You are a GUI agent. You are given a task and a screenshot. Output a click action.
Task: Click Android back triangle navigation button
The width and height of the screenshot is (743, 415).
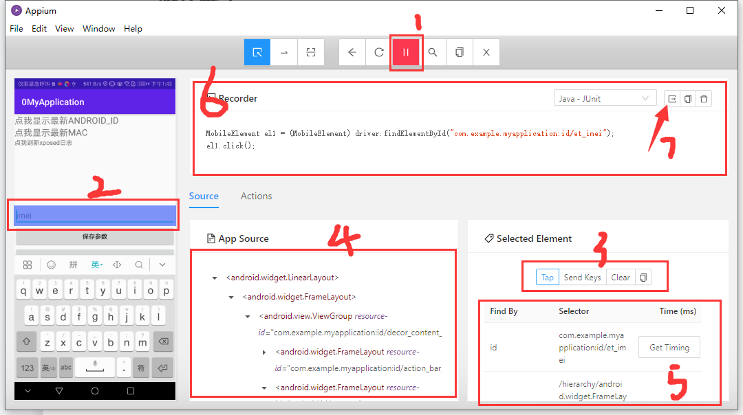(59, 391)
